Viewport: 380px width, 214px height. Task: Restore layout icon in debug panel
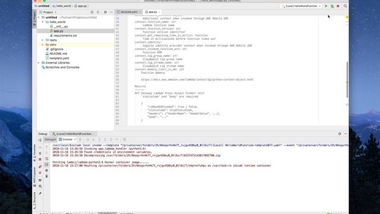click(x=40, y=180)
